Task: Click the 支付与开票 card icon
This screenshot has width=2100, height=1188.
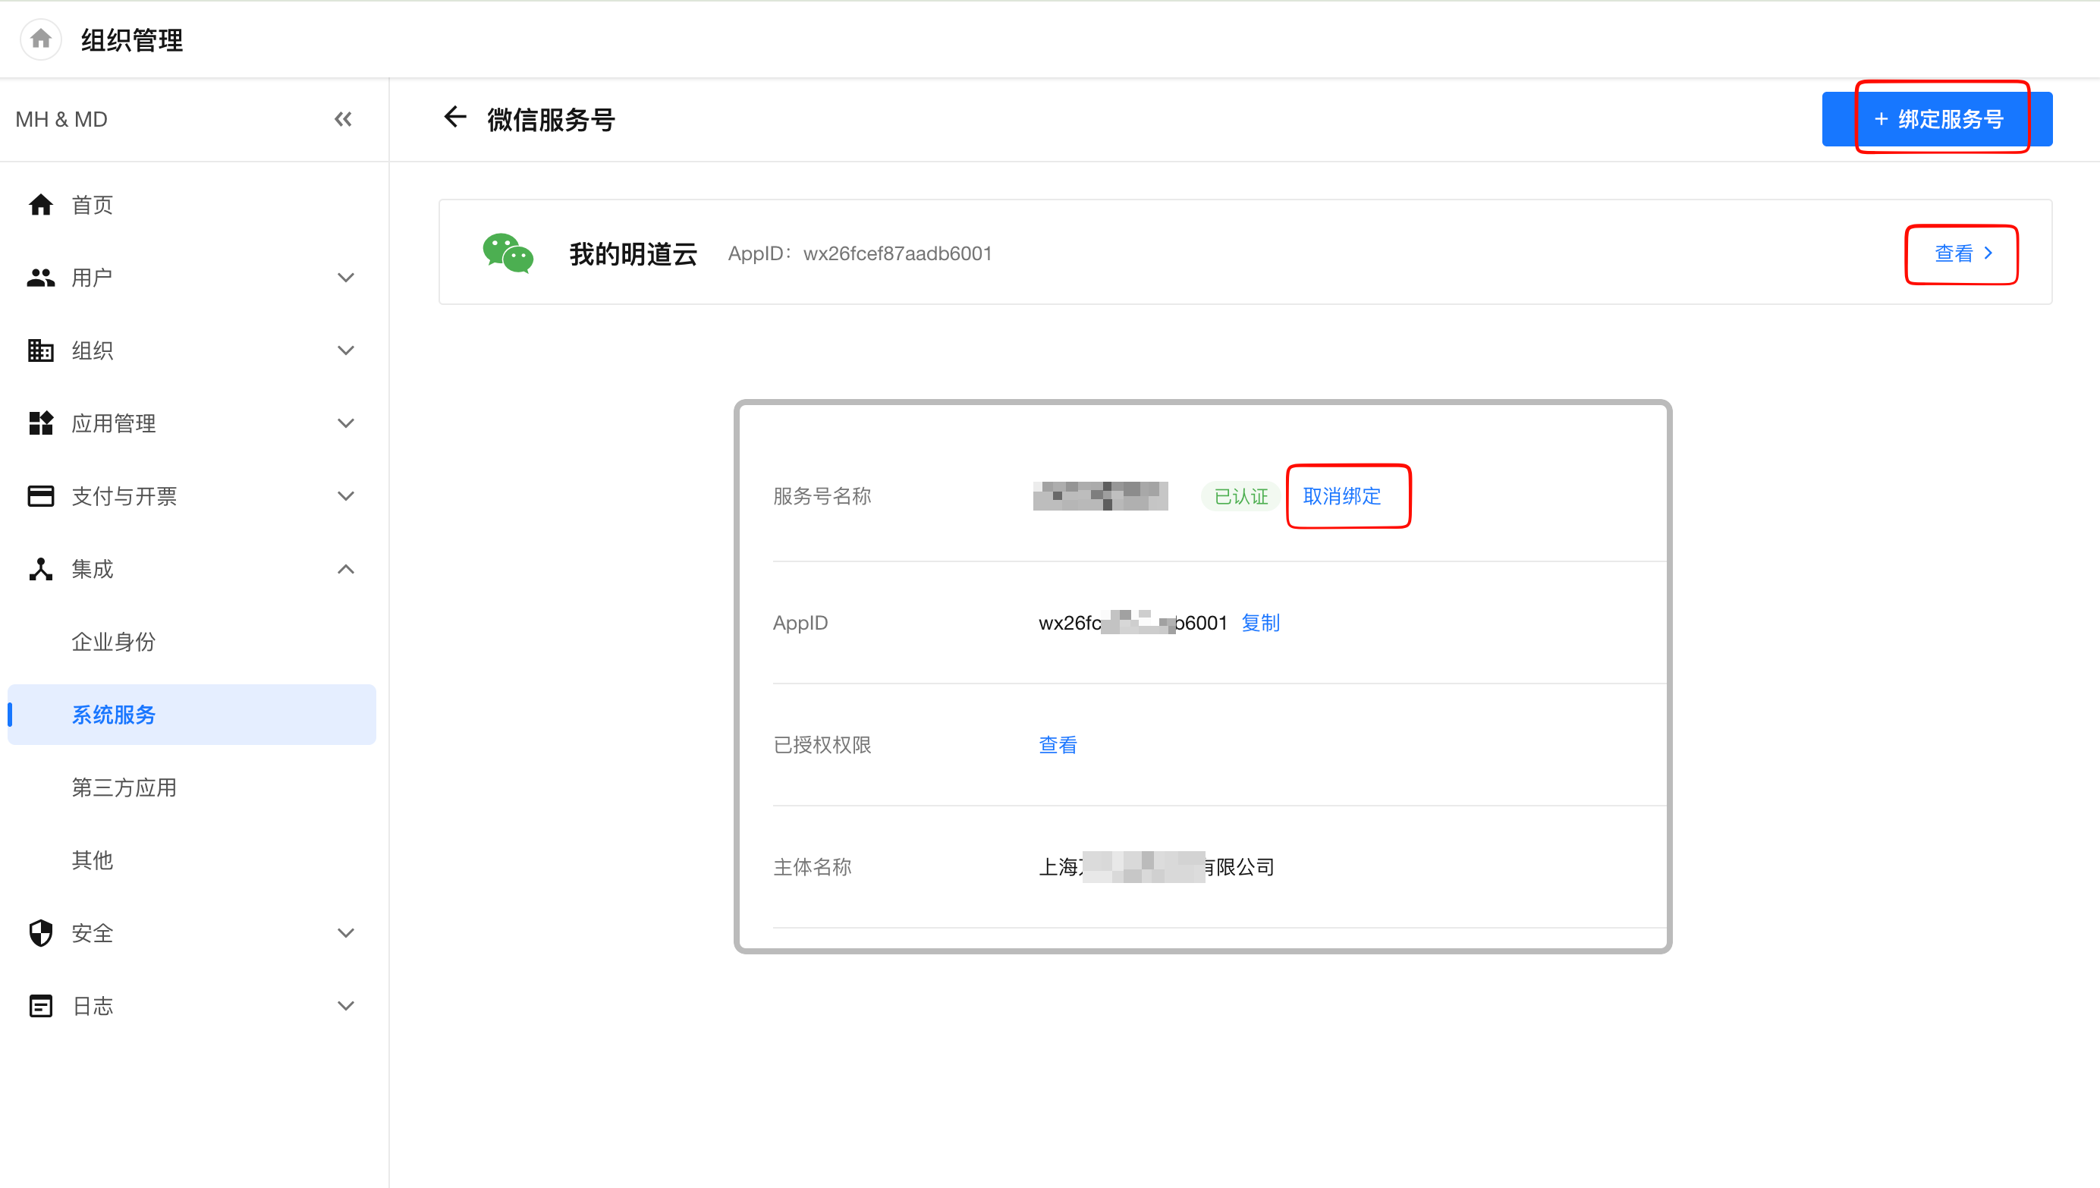Action: pos(40,496)
